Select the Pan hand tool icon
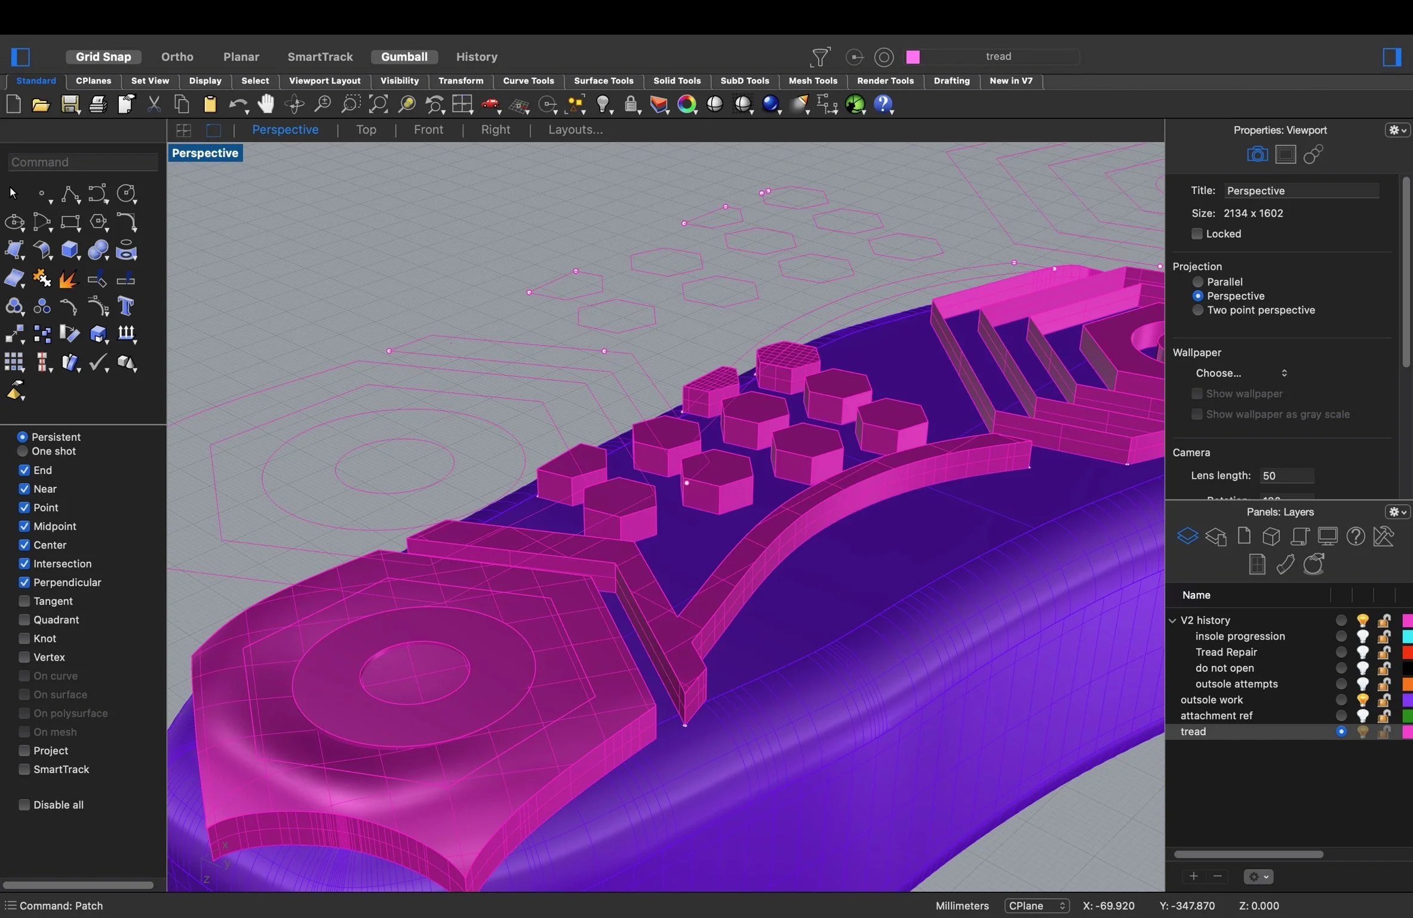The width and height of the screenshot is (1413, 918). click(266, 105)
